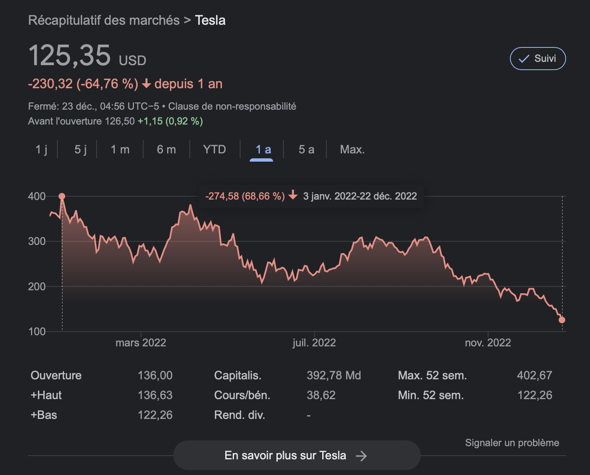Image resolution: width=590 pixels, height=475 pixels.
Task: Open the Récapitulatif des marchés breadcrumb link
Action: click(x=104, y=20)
